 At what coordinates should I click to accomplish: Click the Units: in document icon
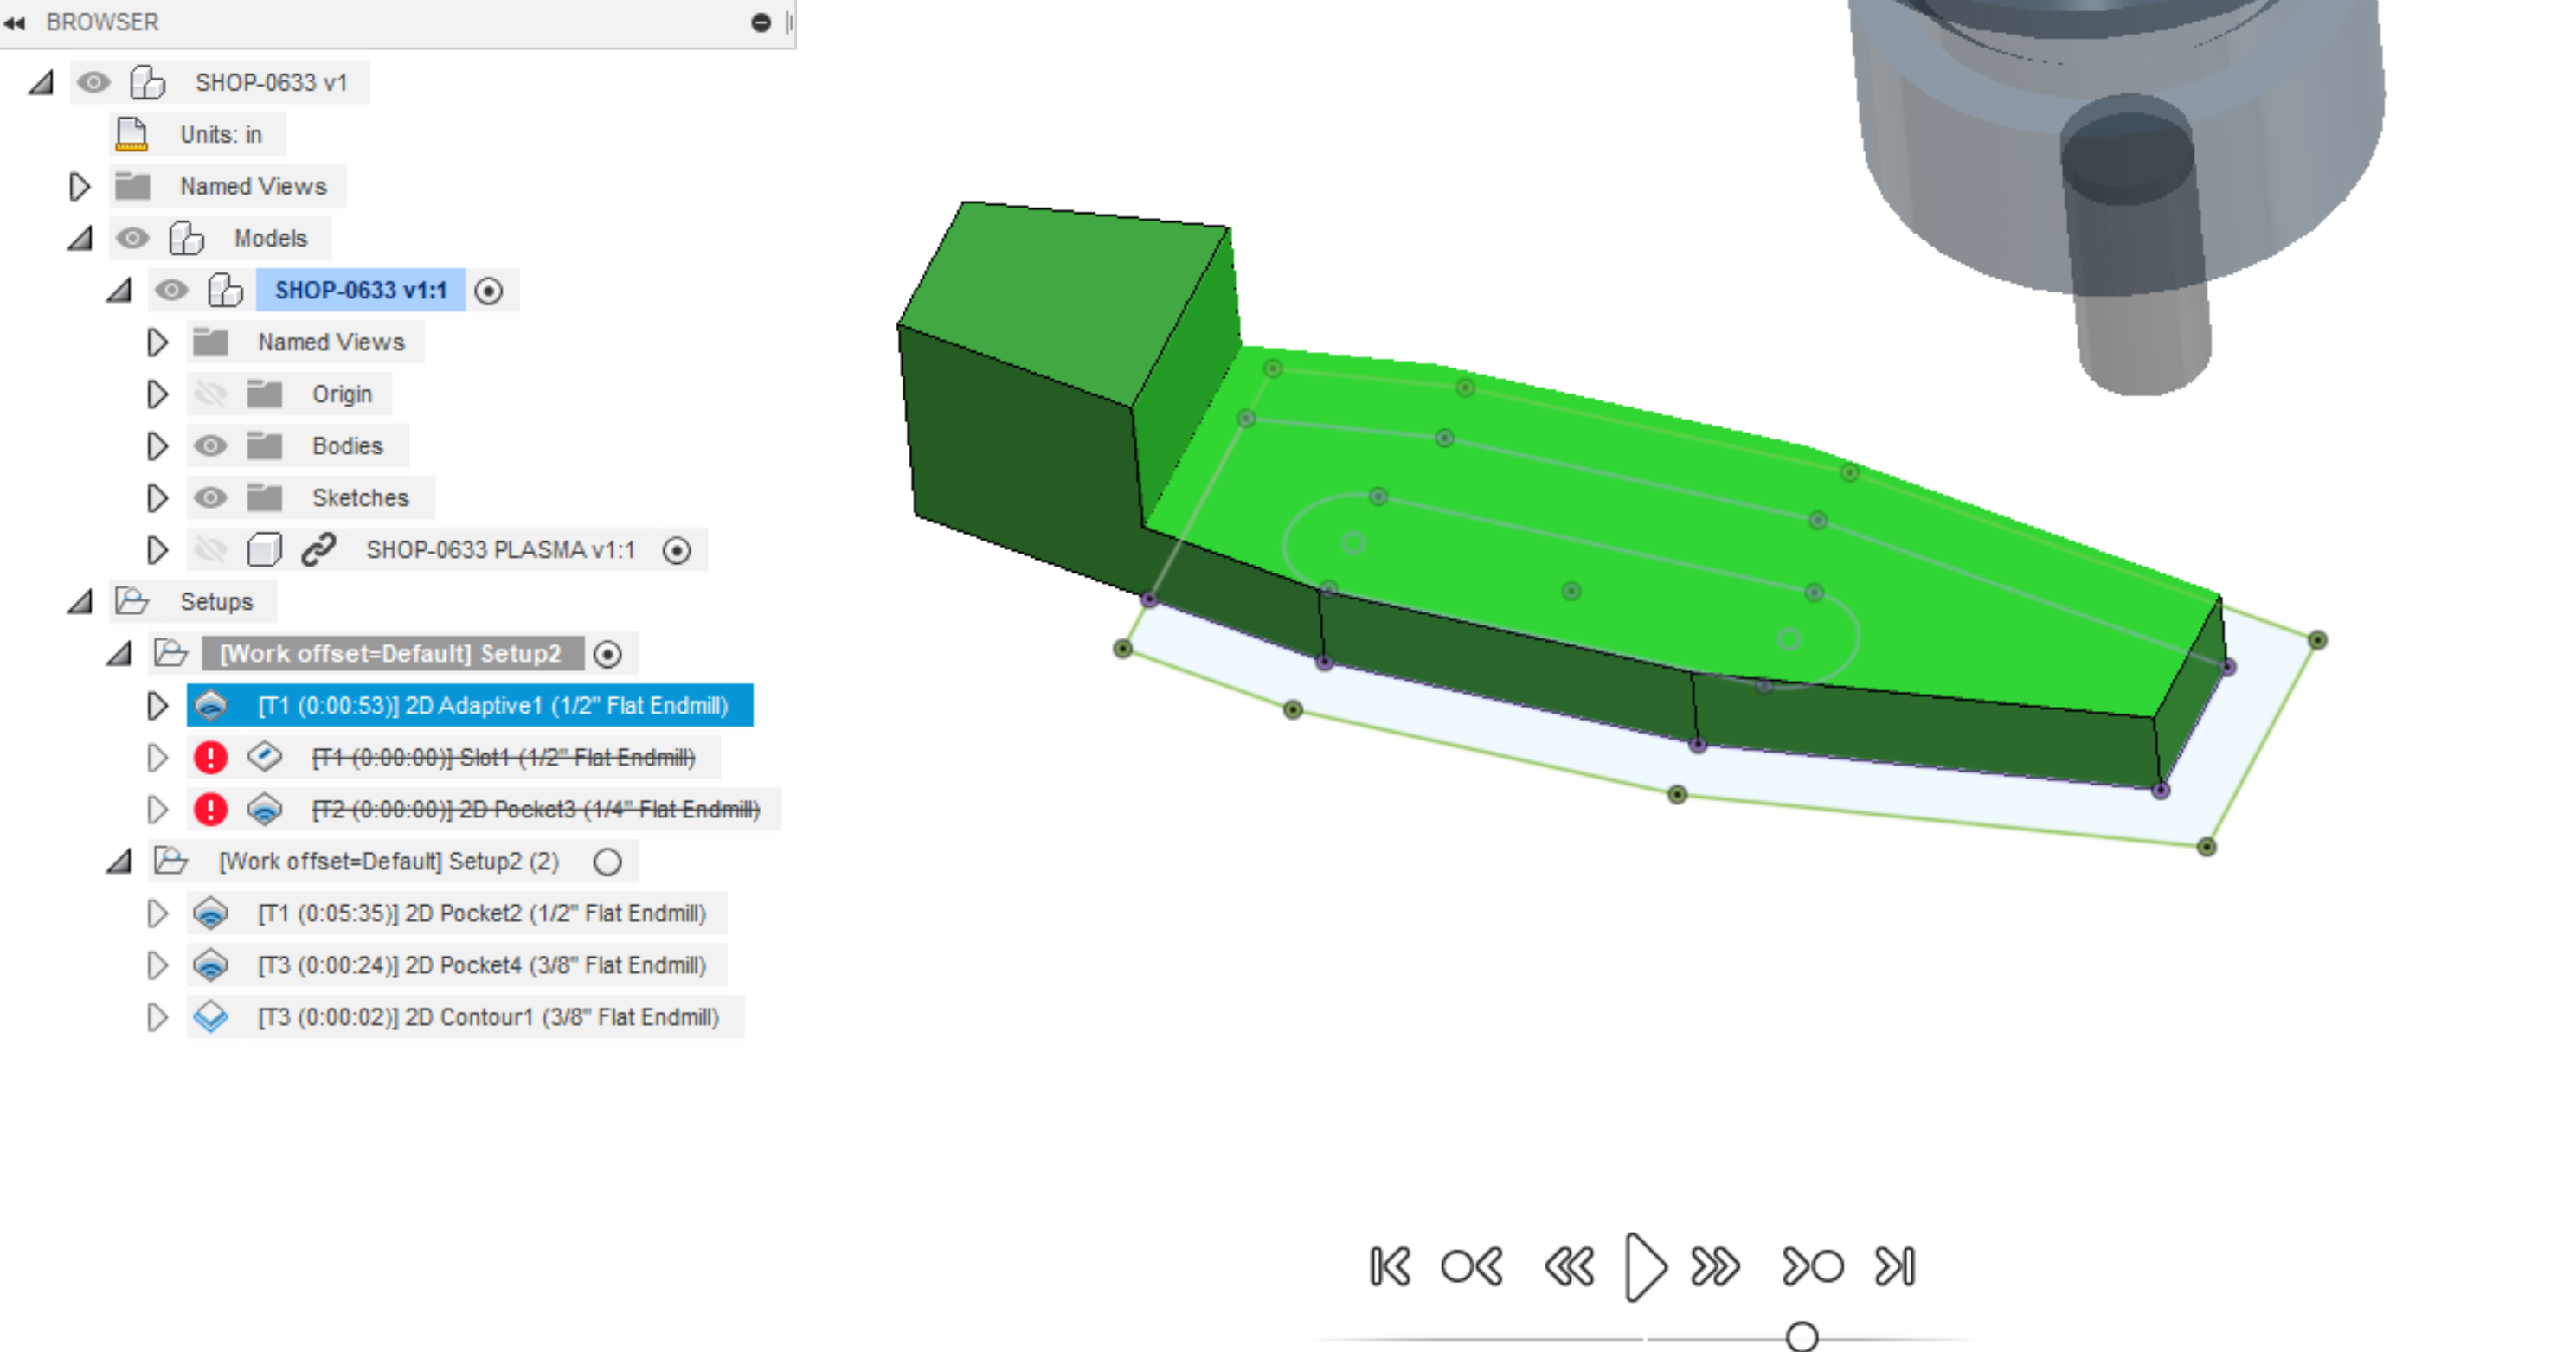tap(131, 134)
